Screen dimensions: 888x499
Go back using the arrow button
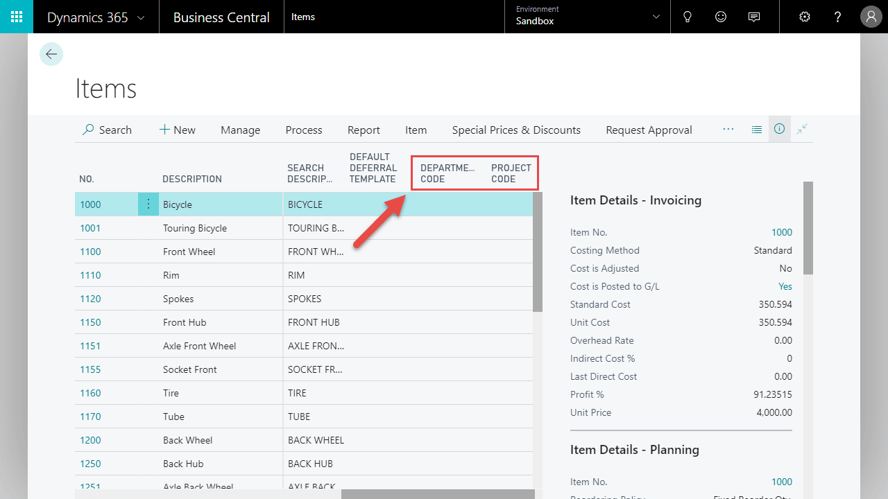click(51, 54)
